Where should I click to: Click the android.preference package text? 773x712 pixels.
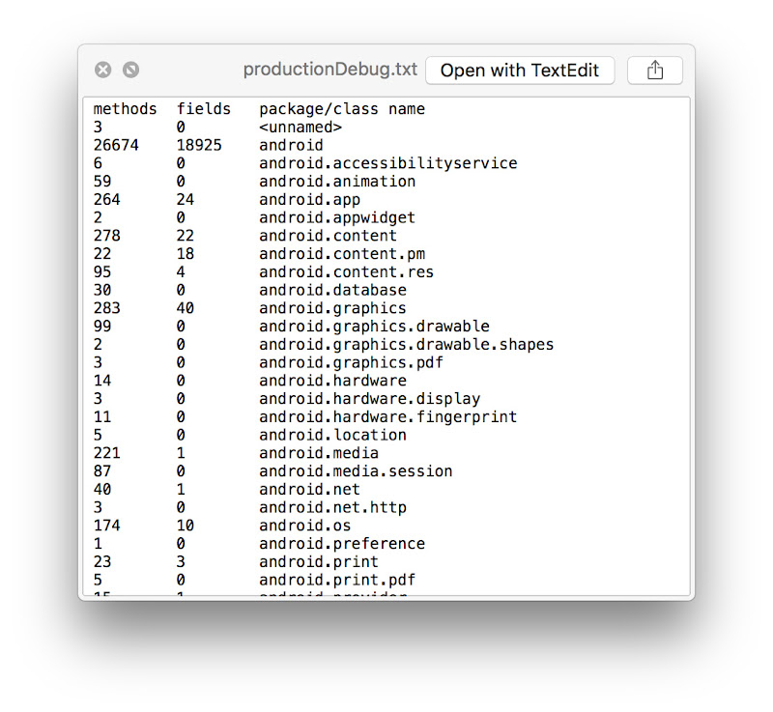(341, 544)
